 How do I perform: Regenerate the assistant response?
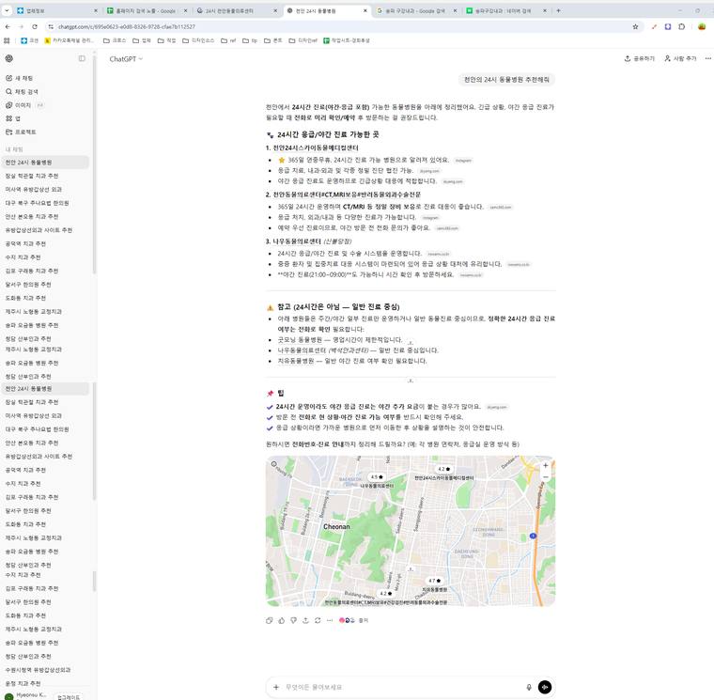tap(318, 620)
